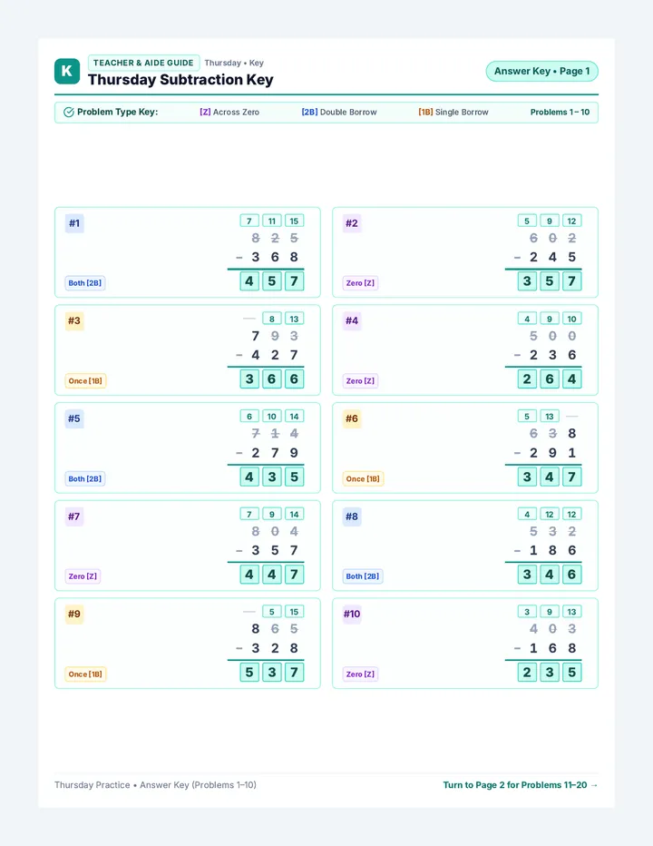This screenshot has height=846, width=653.
Task: Click the Zero [Z] tag in problem 2
Action: pyautogui.click(x=360, y=283)
